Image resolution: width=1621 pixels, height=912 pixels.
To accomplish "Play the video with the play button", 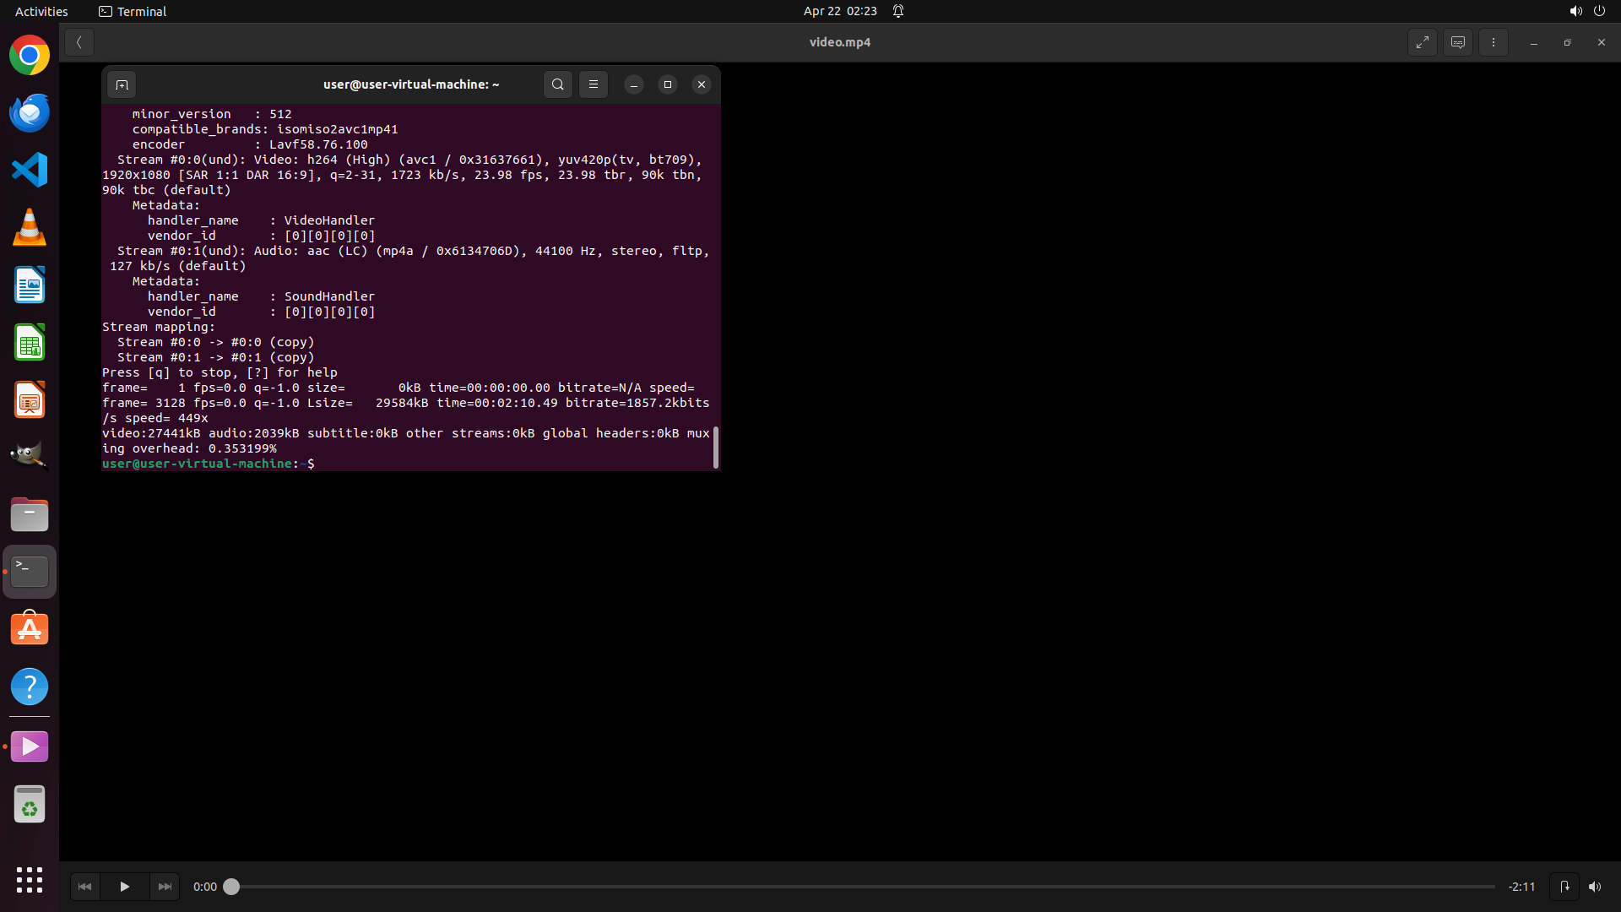I will pos(124,887).
